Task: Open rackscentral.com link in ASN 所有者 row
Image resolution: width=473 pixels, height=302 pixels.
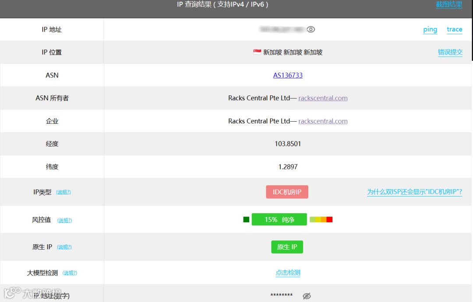Action: point(323,98)
